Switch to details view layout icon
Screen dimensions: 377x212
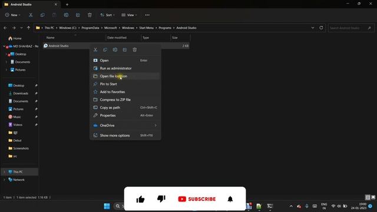point(368,197)
